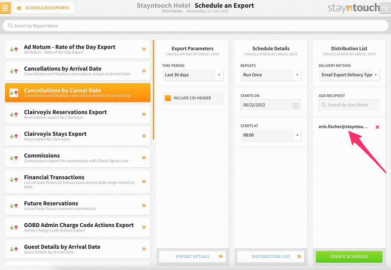Select Clairvoyix Stays Export report
391x270 pixels.
click(78, 136)
